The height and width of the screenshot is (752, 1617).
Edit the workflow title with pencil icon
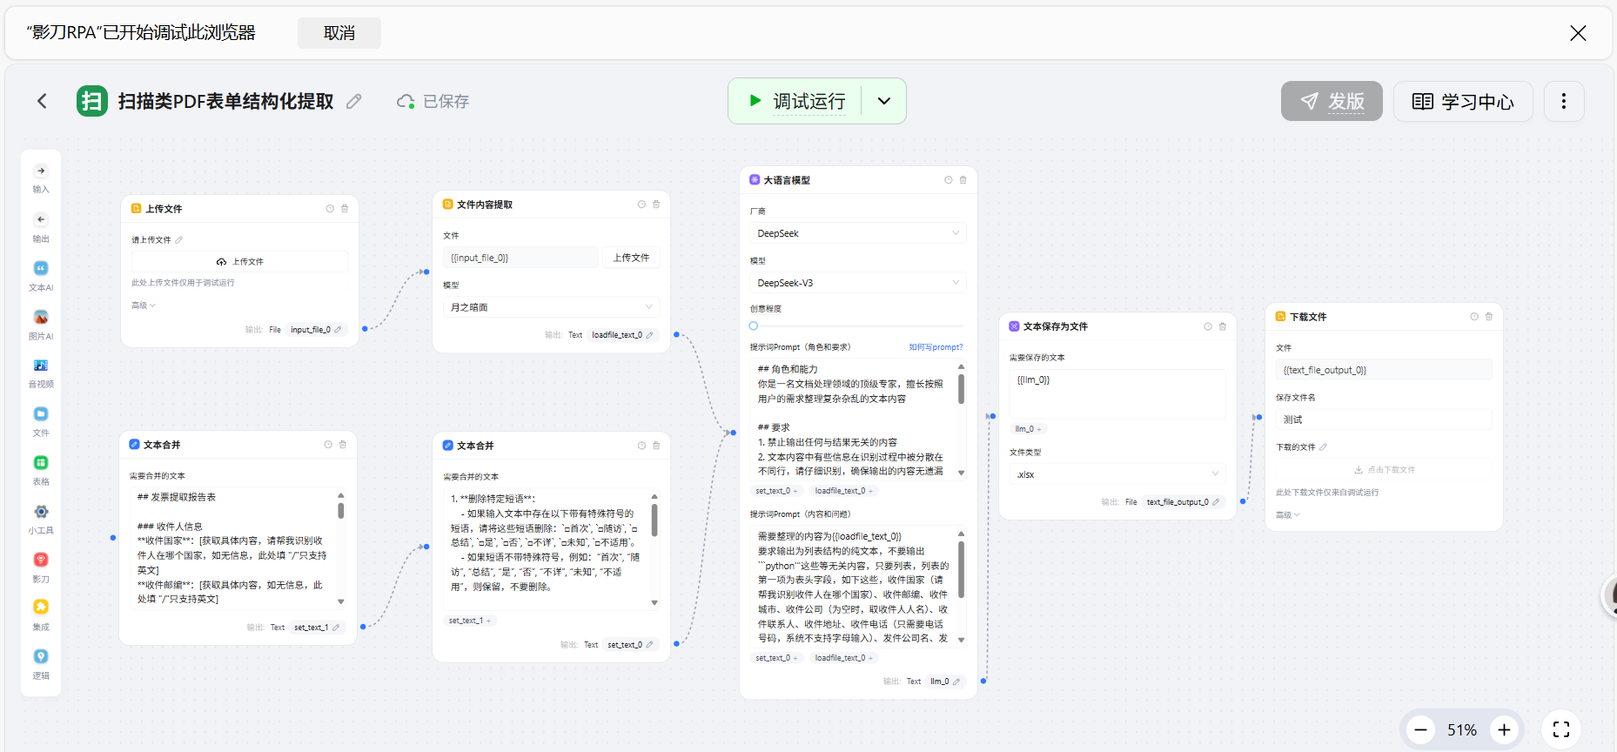point(354,102)
